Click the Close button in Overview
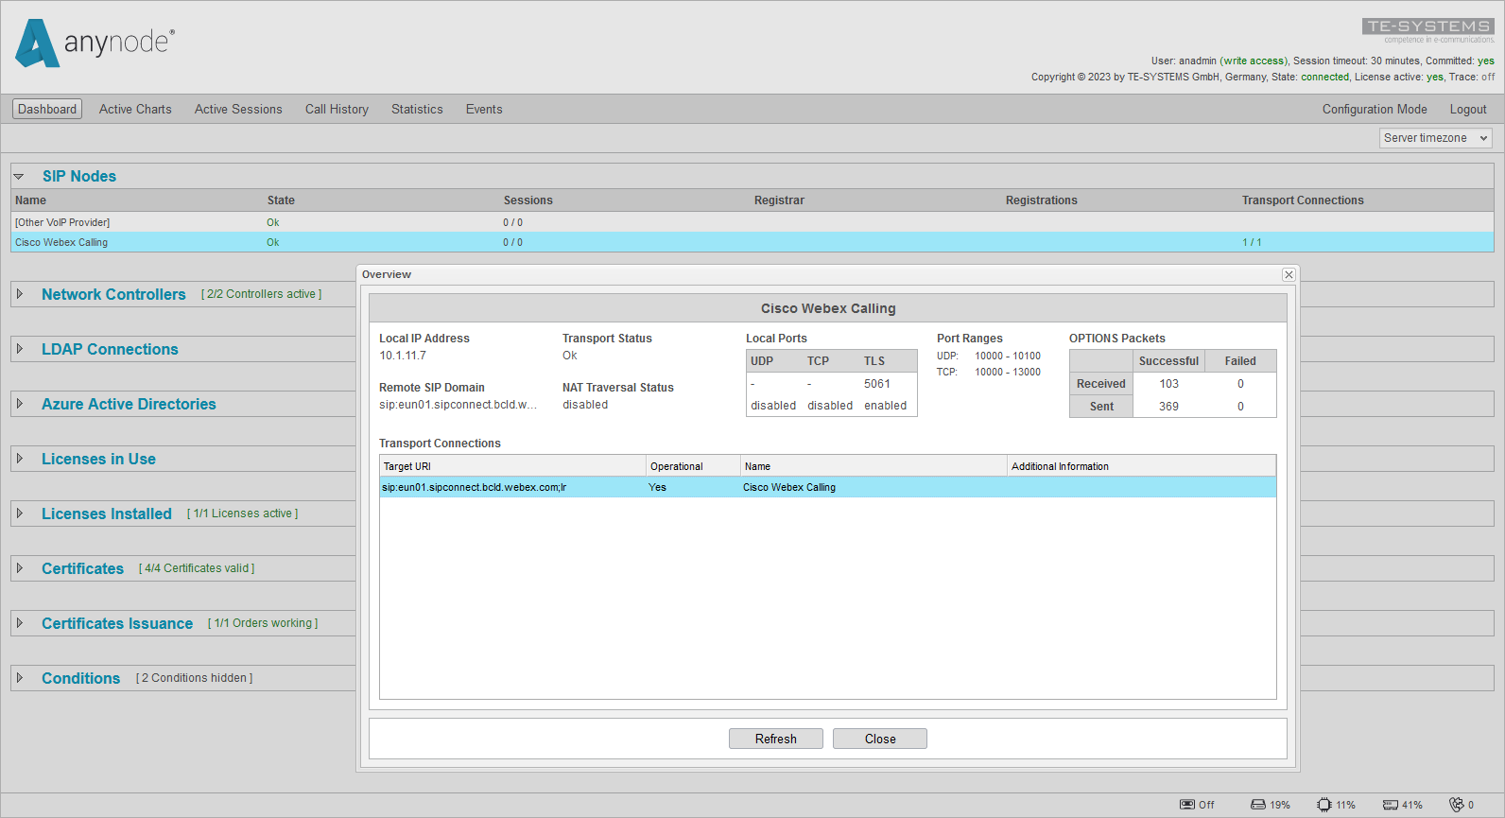Image resolution: width=1505 pixels, height=818 pixels. click(x=880, y=739)
